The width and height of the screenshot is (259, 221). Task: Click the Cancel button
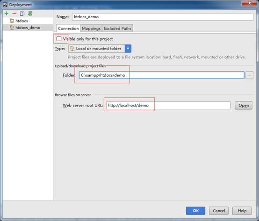219,211
